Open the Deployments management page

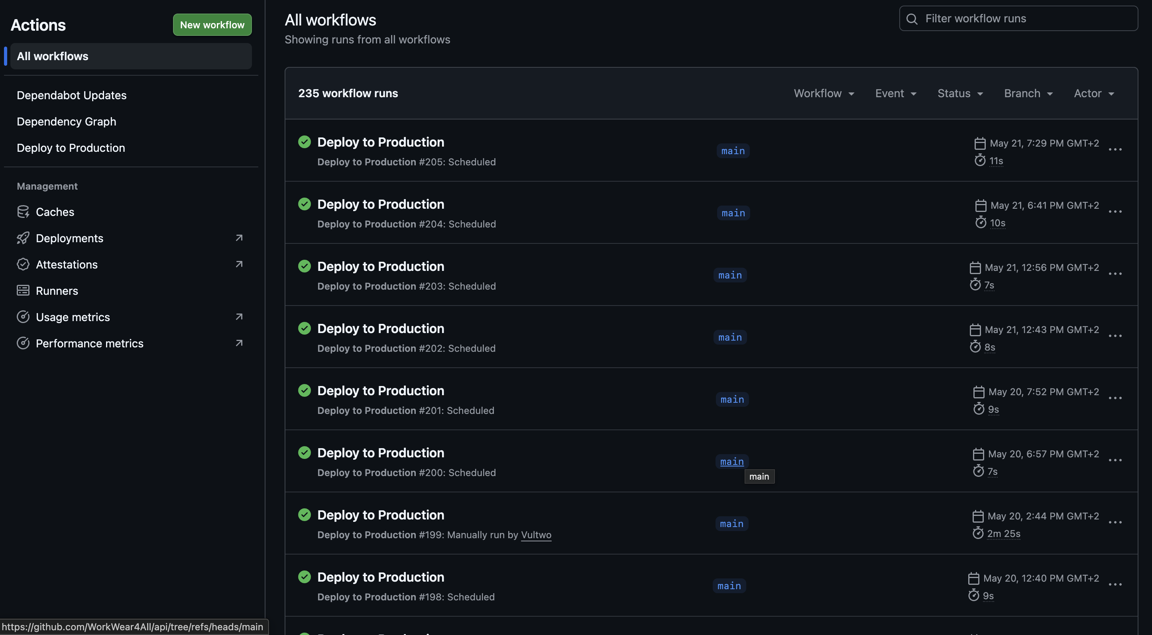pos(69,238)
